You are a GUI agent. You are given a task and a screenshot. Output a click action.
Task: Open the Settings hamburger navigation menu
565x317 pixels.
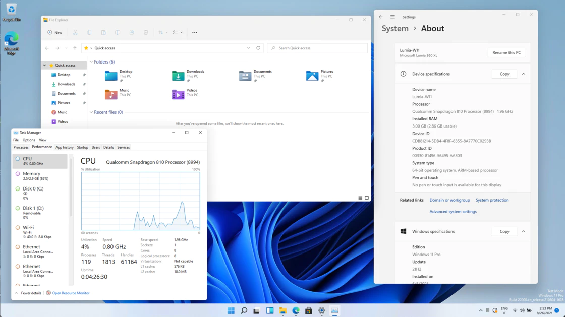coord(392,17)
